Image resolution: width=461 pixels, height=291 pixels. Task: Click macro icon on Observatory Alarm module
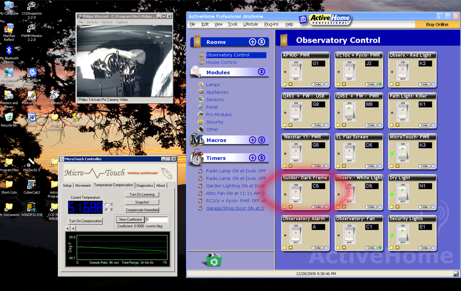click(x=290, y=248)
